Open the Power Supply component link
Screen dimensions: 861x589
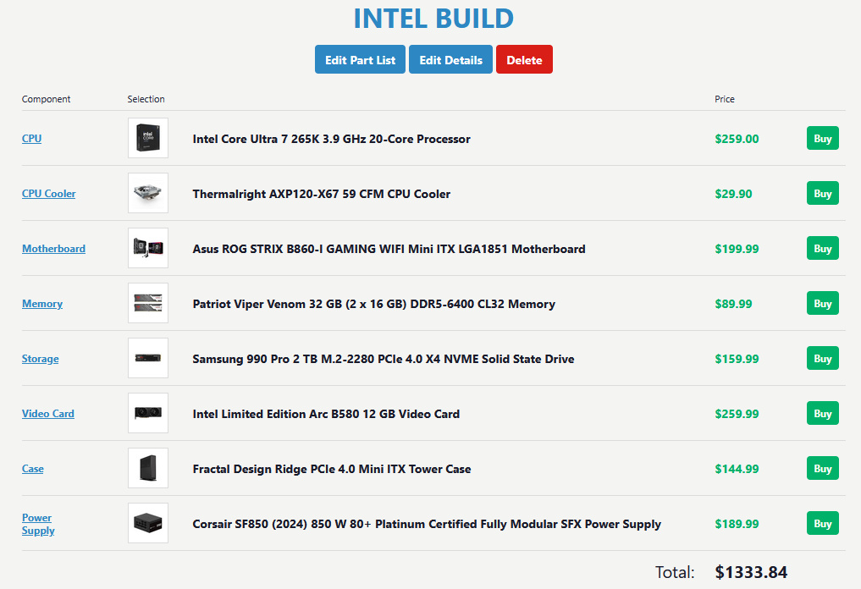click(38, 524)
